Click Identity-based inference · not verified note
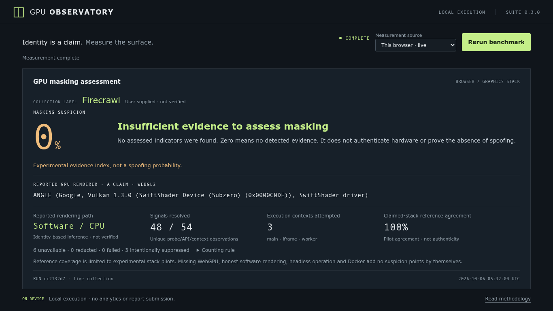Screen dimensions: 553x311 (x=76, y=237)
